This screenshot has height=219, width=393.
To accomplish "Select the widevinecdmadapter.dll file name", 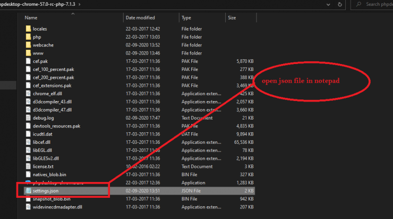I will point(57,207).
